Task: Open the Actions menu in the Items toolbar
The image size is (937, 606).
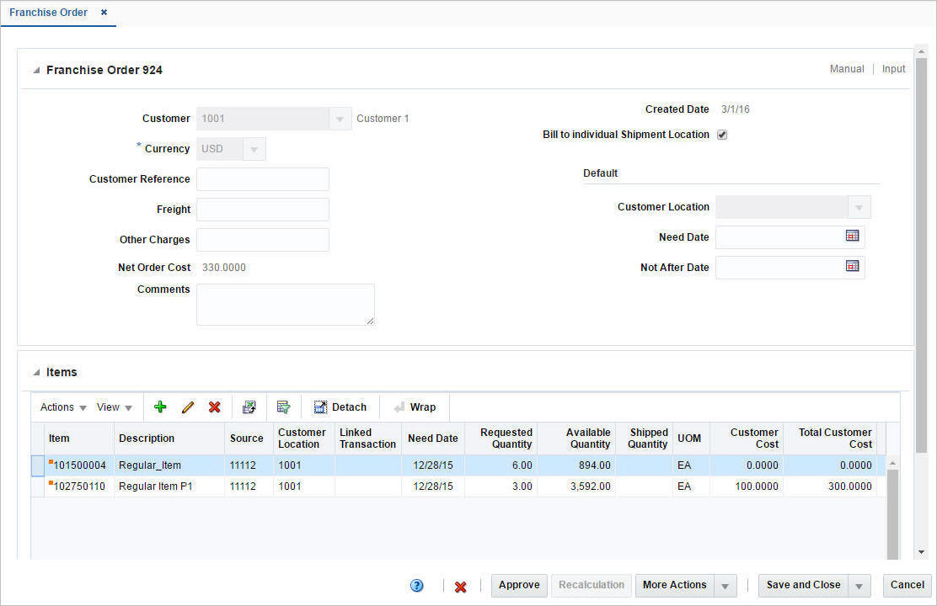Action: pyautogui.click(x=63, y=407)
